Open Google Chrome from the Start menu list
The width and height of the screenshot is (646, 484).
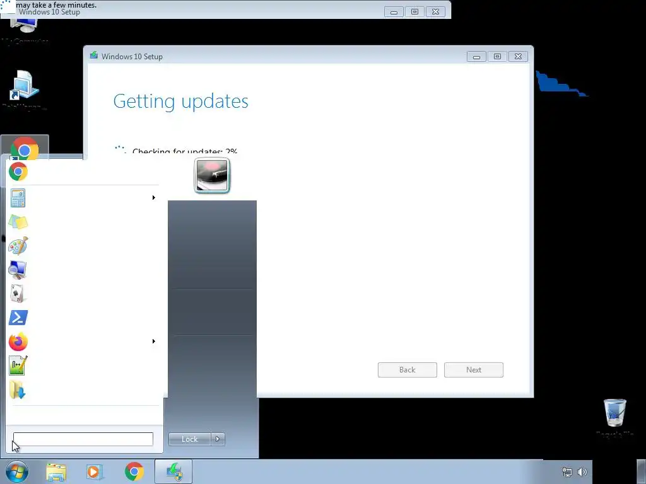(x=18, y=171)
